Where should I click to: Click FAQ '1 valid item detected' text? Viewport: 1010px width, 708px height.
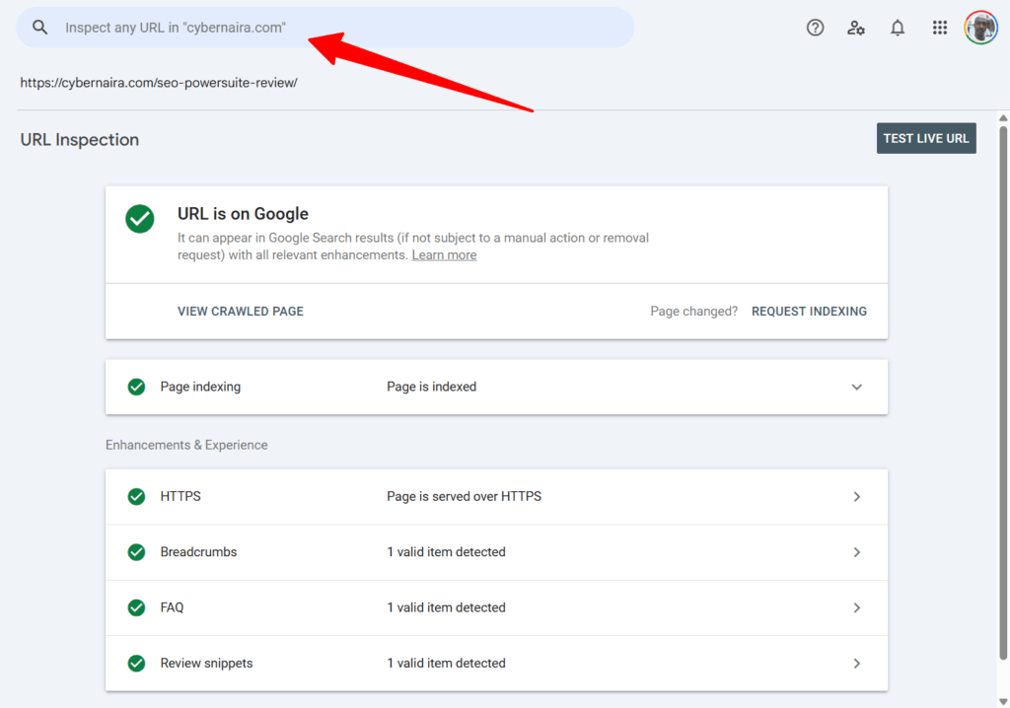[446, 607]
